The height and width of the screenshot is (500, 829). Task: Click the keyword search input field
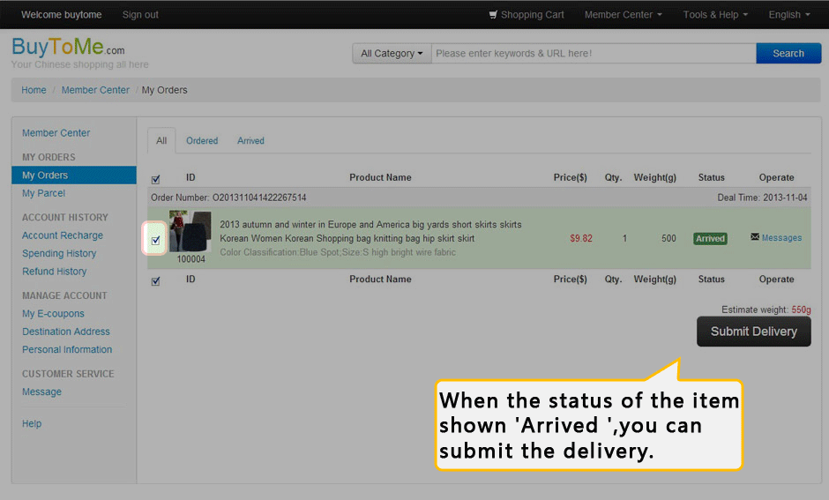593,54
